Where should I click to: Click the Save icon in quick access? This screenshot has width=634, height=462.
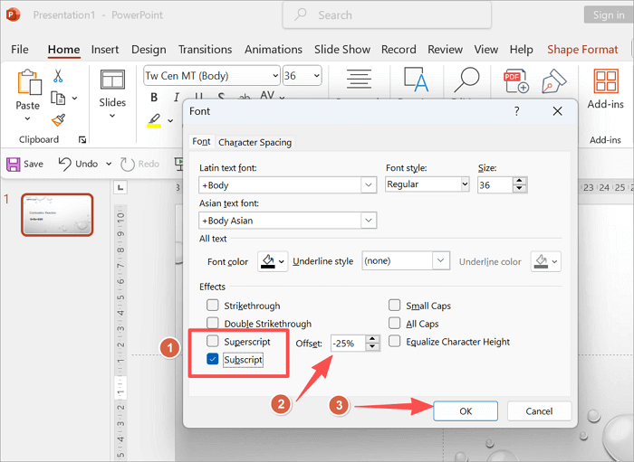pos(14,164)
